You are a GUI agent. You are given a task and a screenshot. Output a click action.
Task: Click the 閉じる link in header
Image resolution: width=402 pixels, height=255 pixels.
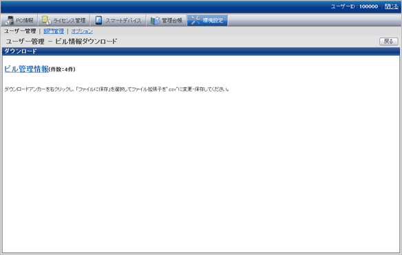click(392, 6)
